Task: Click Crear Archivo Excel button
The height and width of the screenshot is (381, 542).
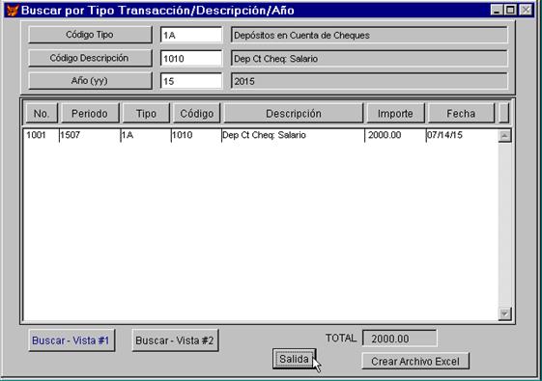Action: point(415,362)
